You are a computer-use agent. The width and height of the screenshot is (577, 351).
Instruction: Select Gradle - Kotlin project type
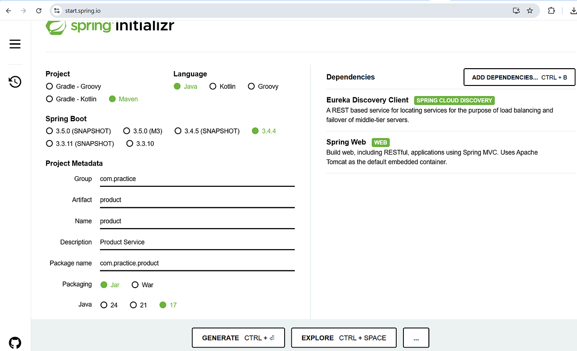coord(71,99)
